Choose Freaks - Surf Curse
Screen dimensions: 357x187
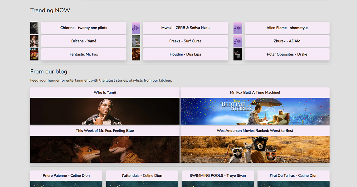185,41
